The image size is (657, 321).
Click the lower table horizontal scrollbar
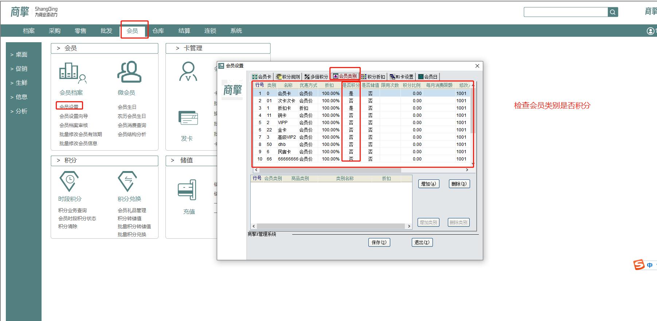pos(331,226)
